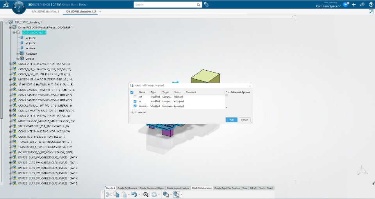Toggle the select-all header checkbox
The width and height of the screenshot is (375, 199).
click(x=132, y=92)
